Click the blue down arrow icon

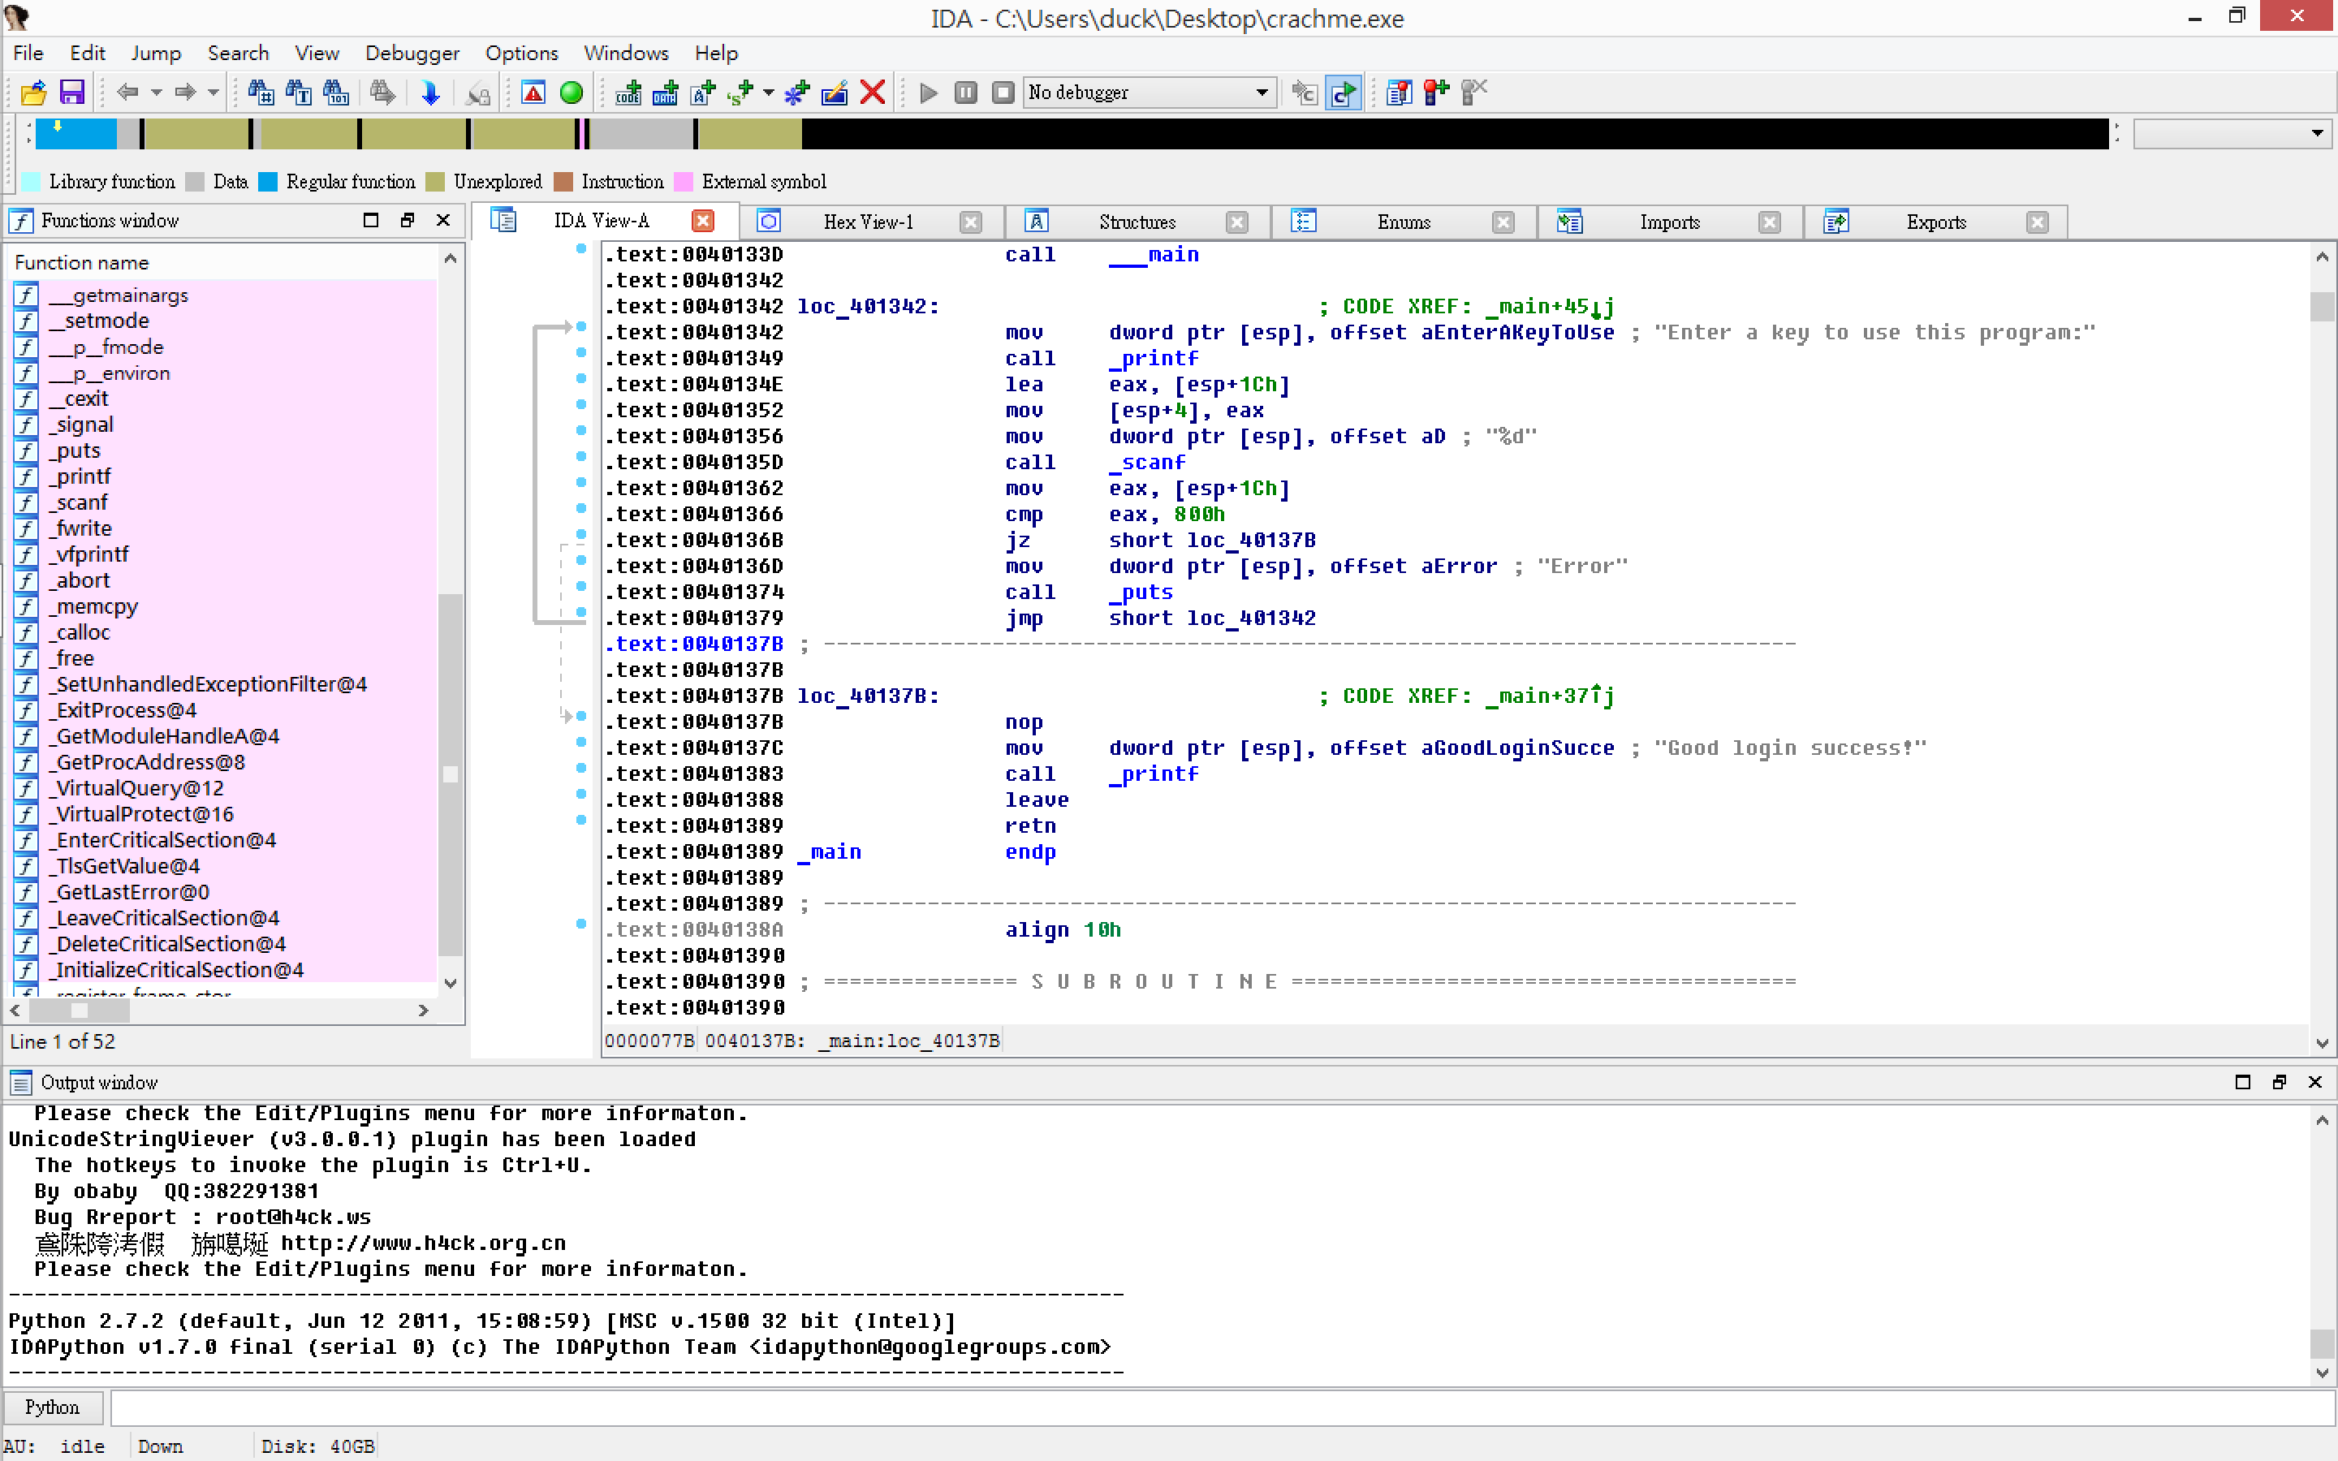[431, 93]
